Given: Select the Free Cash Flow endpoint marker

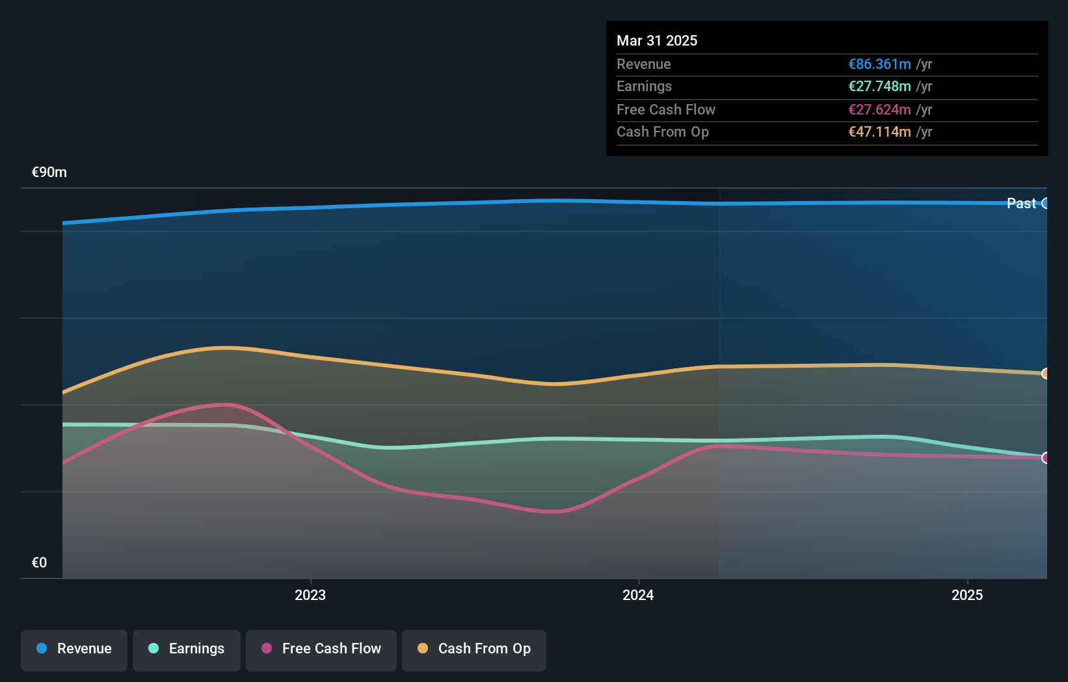Looking at the screenshot, I should click(x=1045, y=458).
